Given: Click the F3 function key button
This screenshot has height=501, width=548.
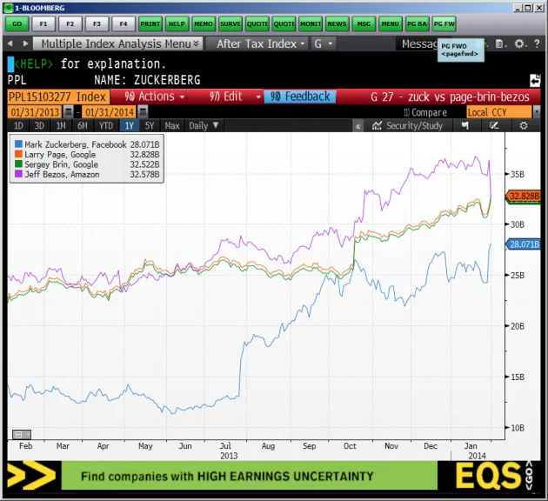Looking at the screenshot, I should (97, 23).
